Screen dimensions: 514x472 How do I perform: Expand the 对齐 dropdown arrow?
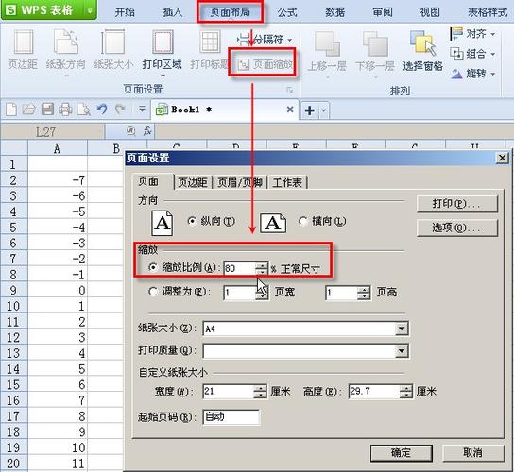point(493,34)
